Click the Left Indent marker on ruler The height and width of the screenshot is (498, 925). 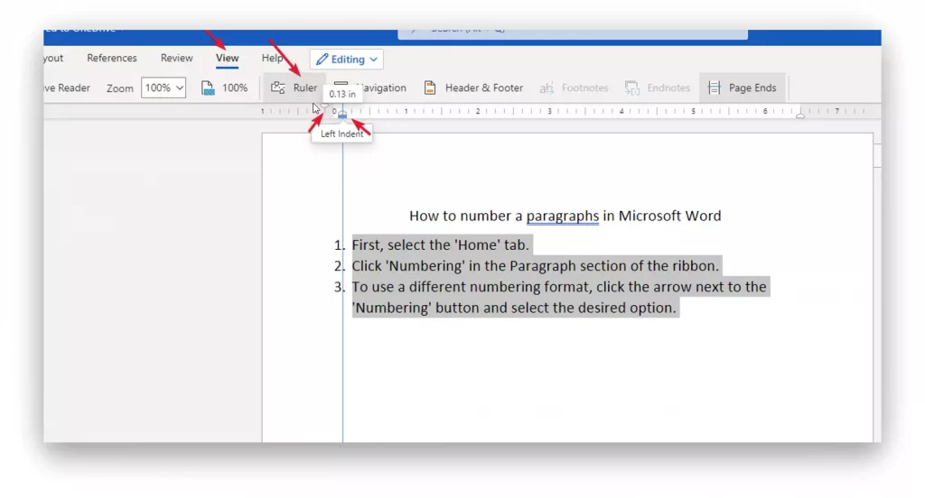[x=342, y=115]
